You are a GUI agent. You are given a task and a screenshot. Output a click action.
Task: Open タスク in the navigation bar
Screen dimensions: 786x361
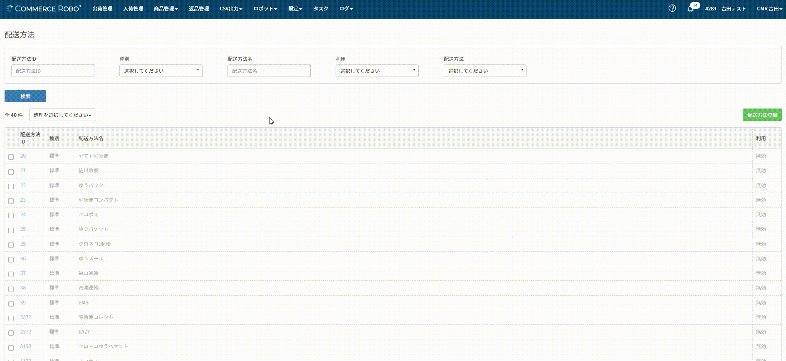click(321, 9)
